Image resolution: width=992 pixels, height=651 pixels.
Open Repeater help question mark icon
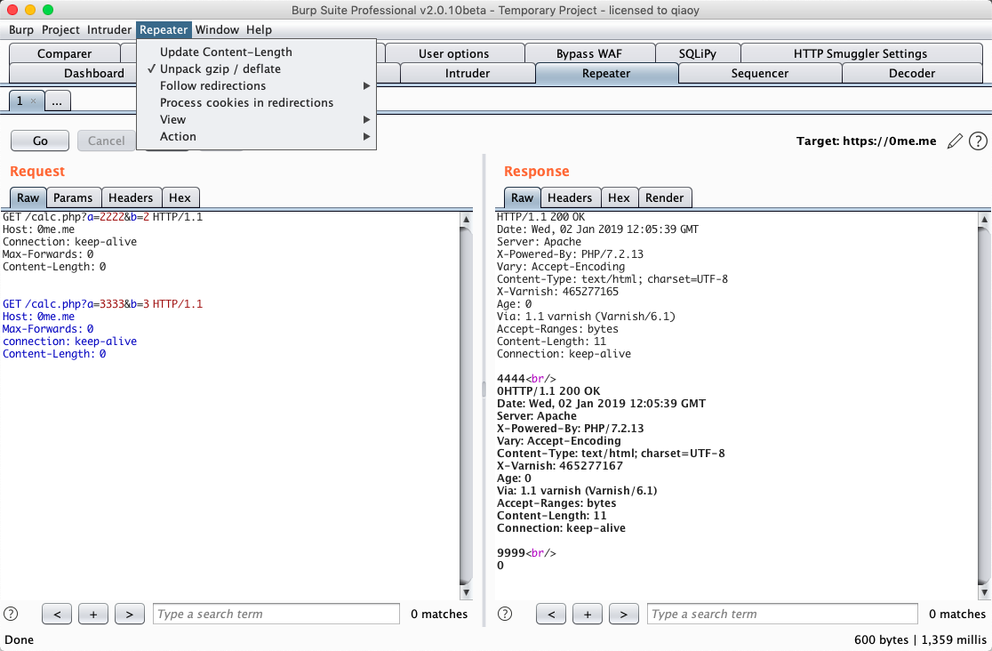point(978,141)
